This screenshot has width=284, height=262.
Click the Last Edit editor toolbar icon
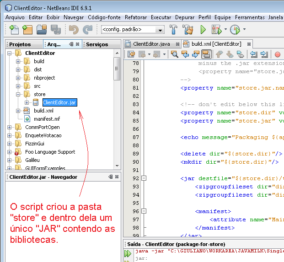tap(131, 54)
